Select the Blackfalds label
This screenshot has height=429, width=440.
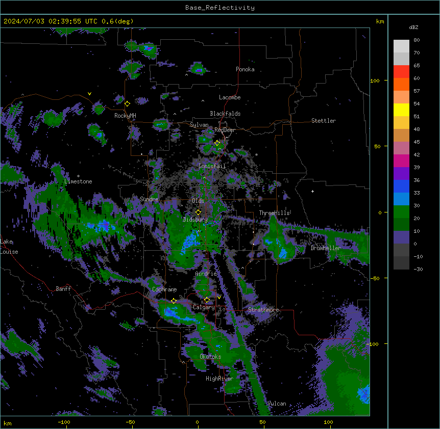point(225,114)
